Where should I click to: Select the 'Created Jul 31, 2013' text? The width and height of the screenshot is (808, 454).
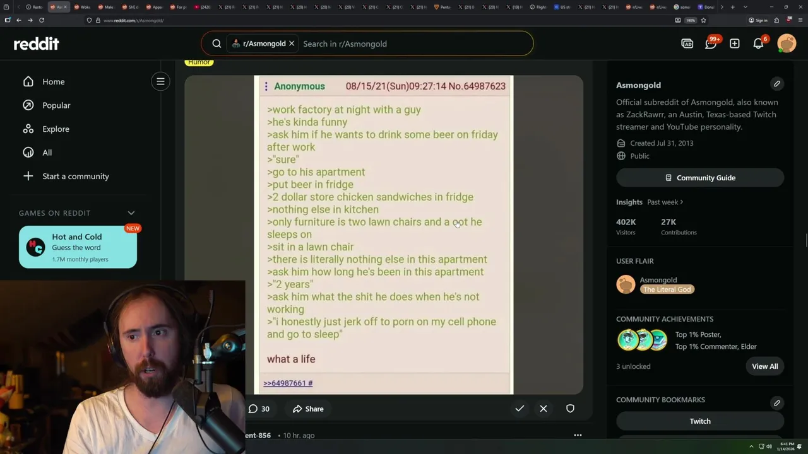(x=662, y=143)
